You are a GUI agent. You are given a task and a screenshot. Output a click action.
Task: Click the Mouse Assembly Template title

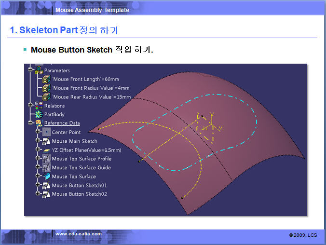92,10
